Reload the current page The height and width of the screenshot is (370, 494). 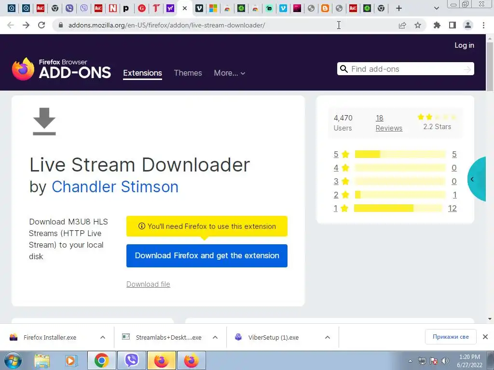click(41, 25)
